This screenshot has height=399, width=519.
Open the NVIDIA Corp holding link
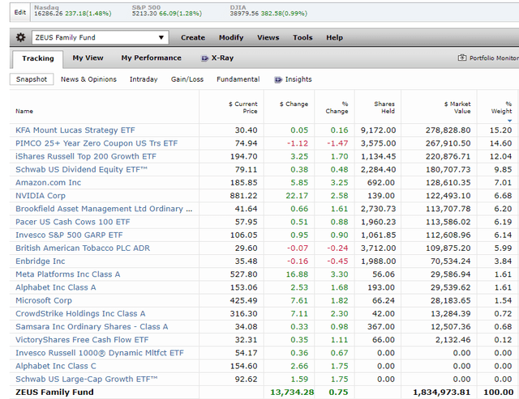(40, 195)
